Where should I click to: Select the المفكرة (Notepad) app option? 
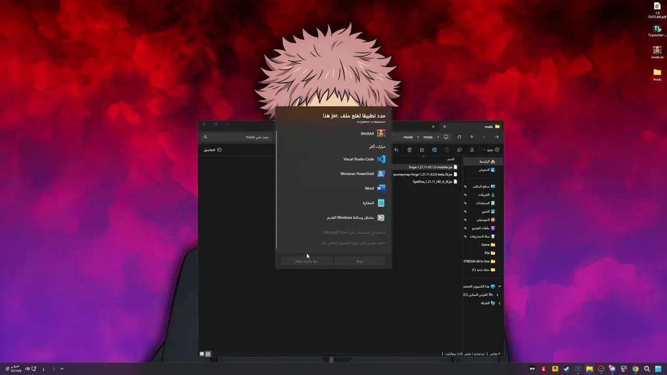pyautogui.click(x=333, y=203)
